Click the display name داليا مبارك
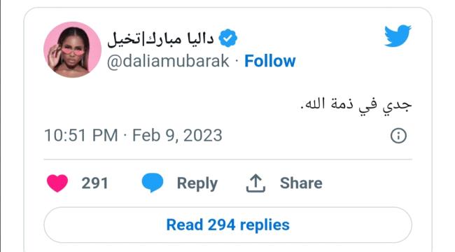455x252 pixels. pyautogui.click(x=180, y=38)
